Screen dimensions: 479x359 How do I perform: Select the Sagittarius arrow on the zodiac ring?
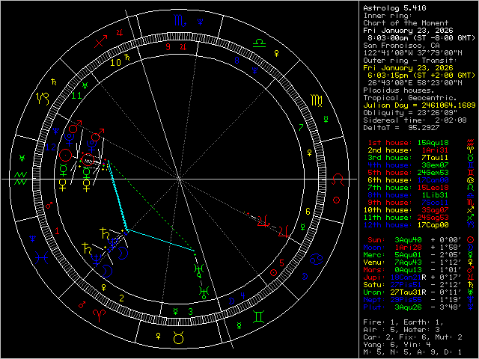tap(100, 43)
